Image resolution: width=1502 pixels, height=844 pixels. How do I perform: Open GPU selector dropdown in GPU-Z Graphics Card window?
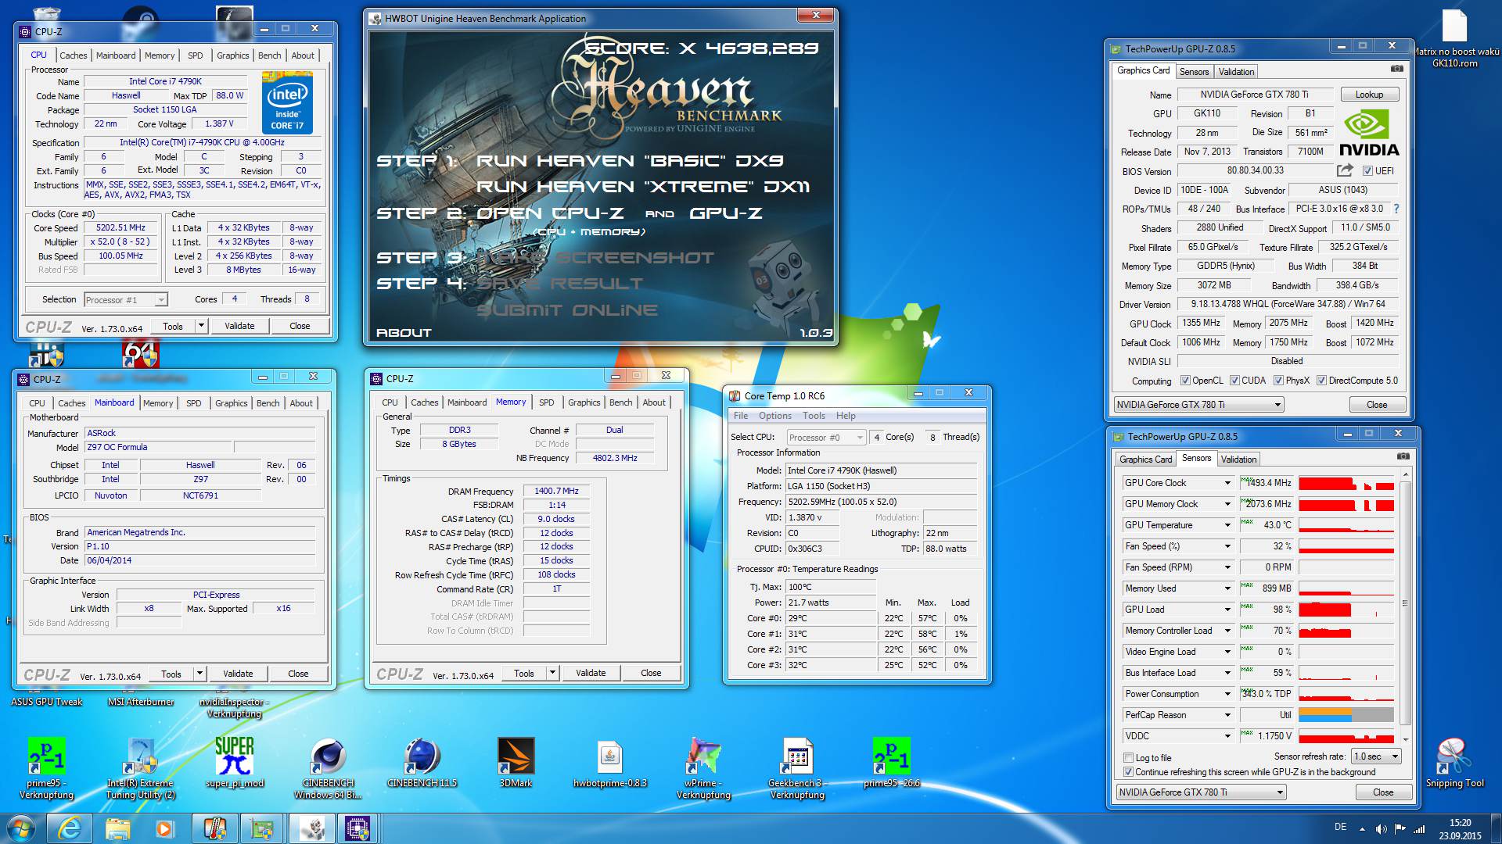point(1198,405)
